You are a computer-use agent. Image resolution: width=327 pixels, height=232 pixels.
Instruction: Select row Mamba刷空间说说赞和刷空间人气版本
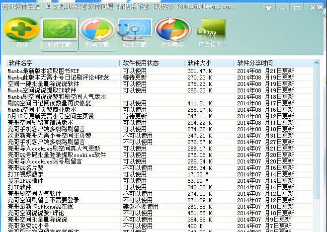tap(160, 97)
